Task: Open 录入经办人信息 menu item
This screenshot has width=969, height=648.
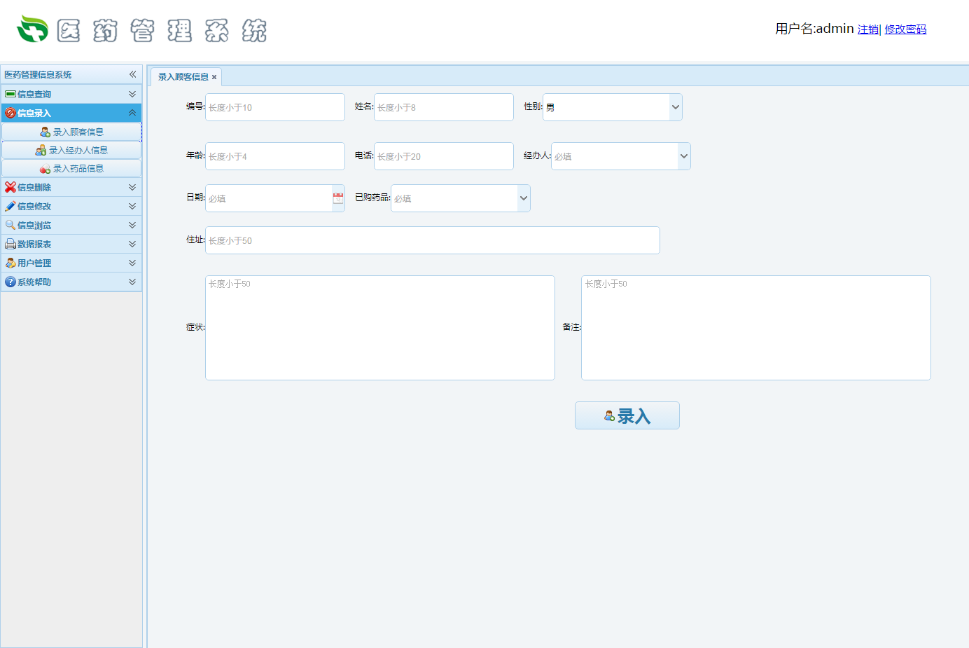Action: pos(71,150)
